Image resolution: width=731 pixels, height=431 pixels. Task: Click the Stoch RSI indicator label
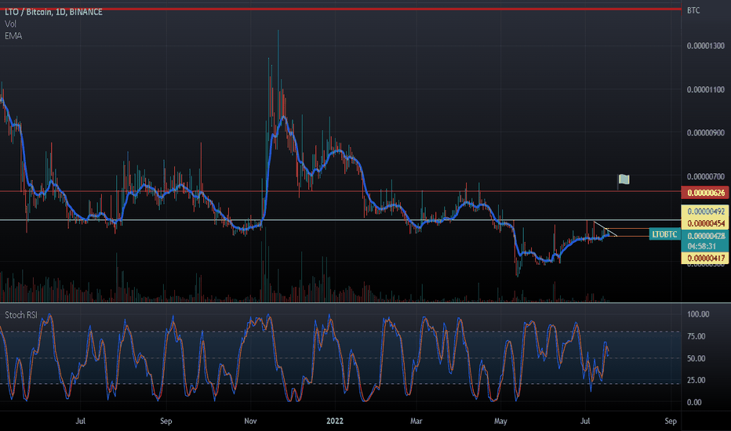[x=21, y=315]
